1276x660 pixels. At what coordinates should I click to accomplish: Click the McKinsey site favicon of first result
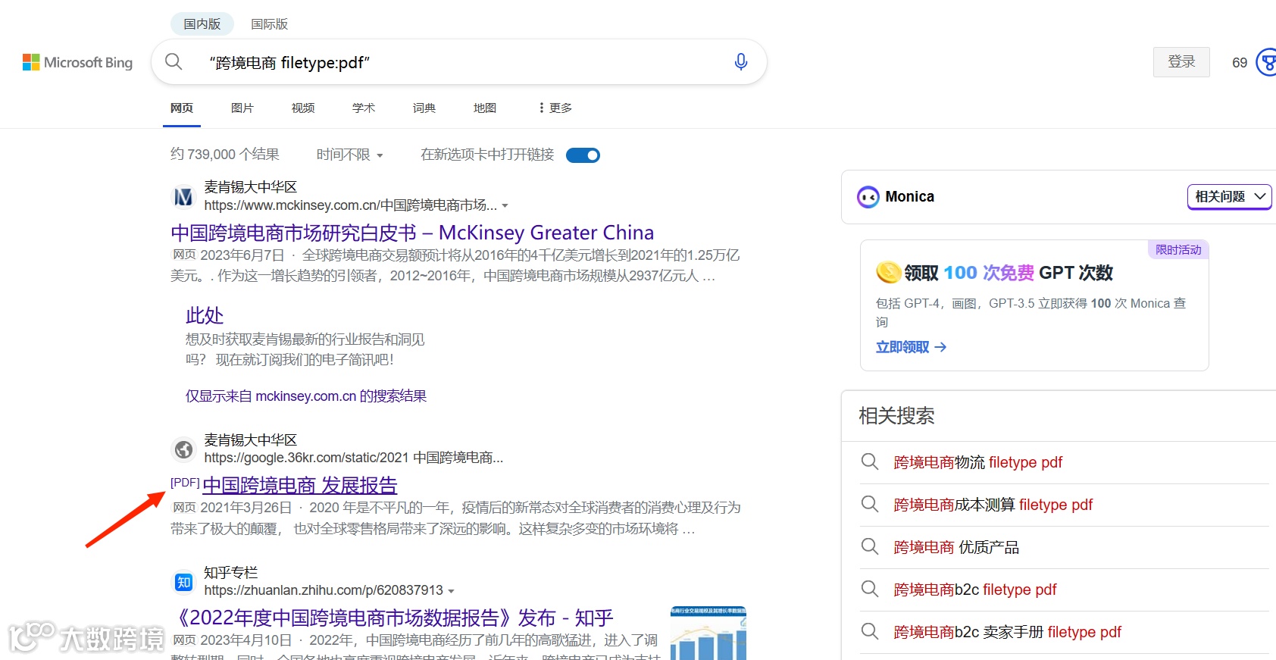pos(183,197)
